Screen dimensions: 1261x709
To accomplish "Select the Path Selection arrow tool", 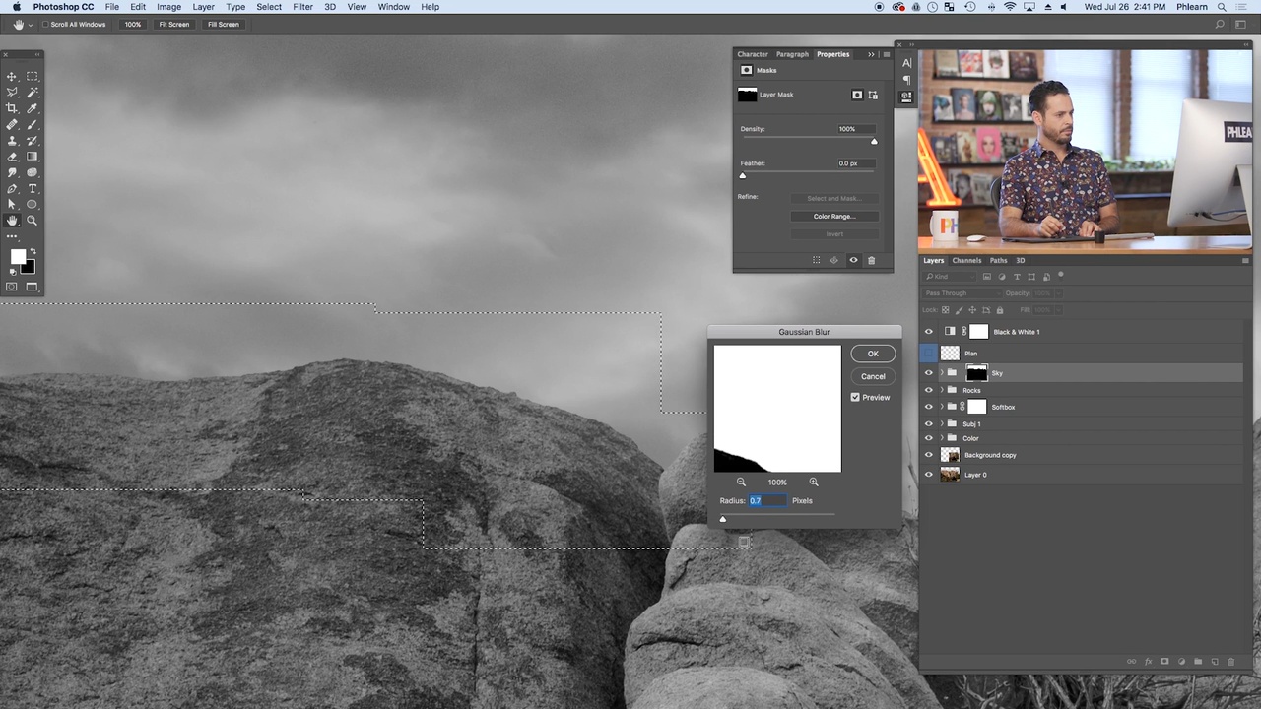I will pos(12,204).
